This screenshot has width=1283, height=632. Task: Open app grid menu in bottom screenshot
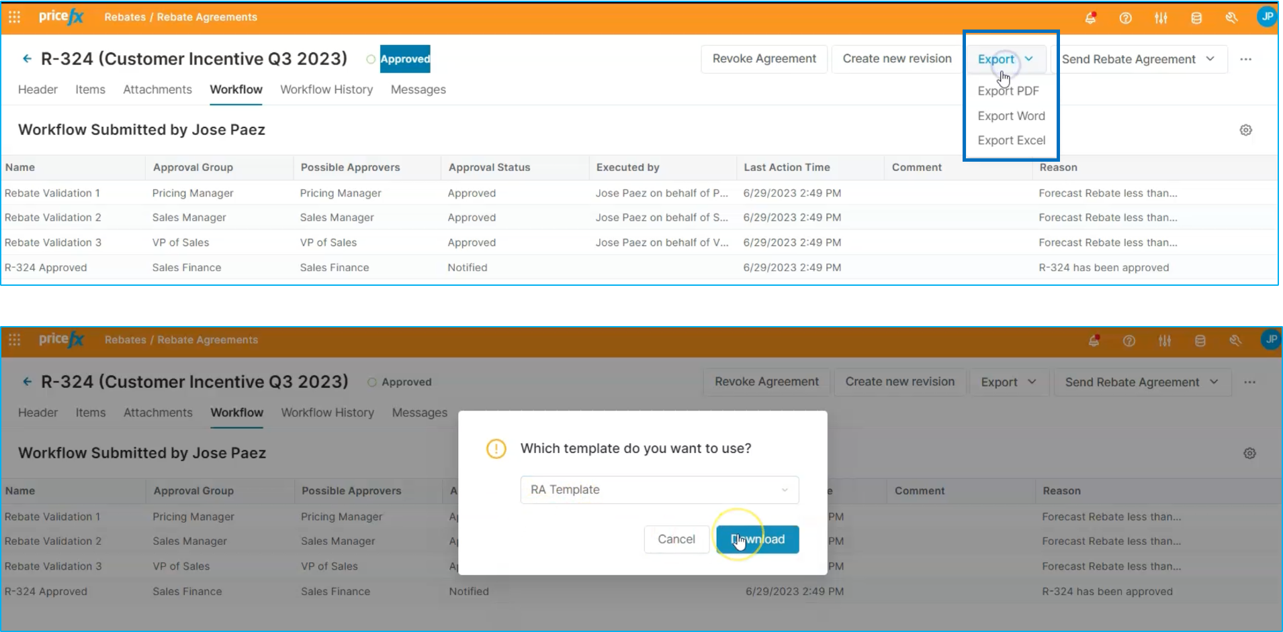pos(14,339)
